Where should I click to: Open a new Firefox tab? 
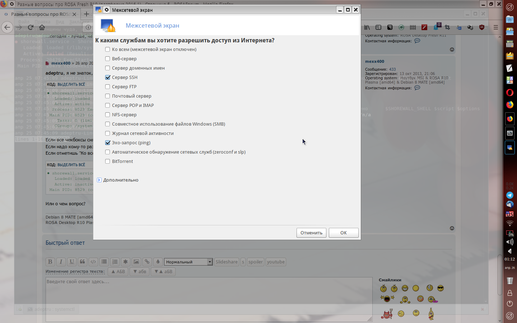coord(87,14)
